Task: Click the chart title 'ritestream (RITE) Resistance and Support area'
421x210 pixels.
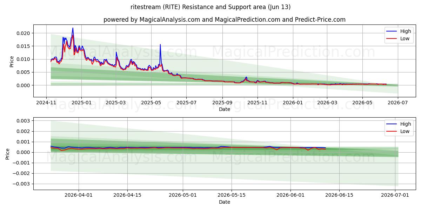Action: 211,7
